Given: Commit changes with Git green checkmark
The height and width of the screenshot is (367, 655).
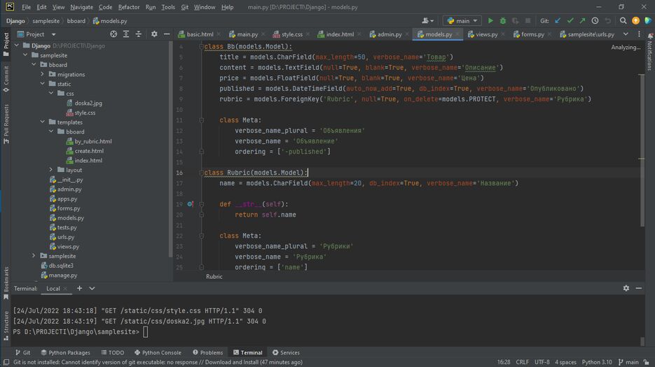Looking at the screenshot, I should [x=570, y=20].
